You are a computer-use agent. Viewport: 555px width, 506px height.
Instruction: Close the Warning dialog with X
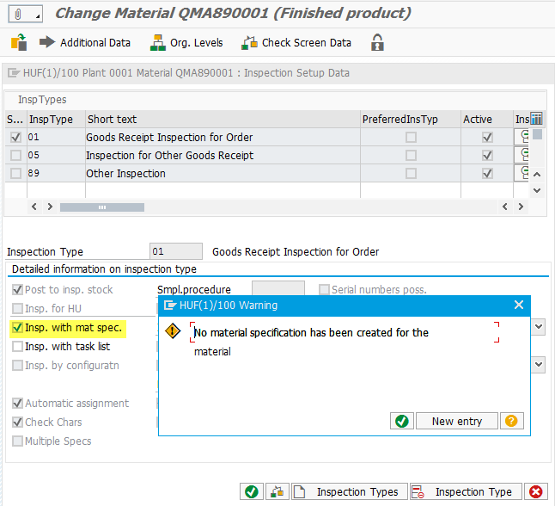pyautogui.click(x=519, y=305)
